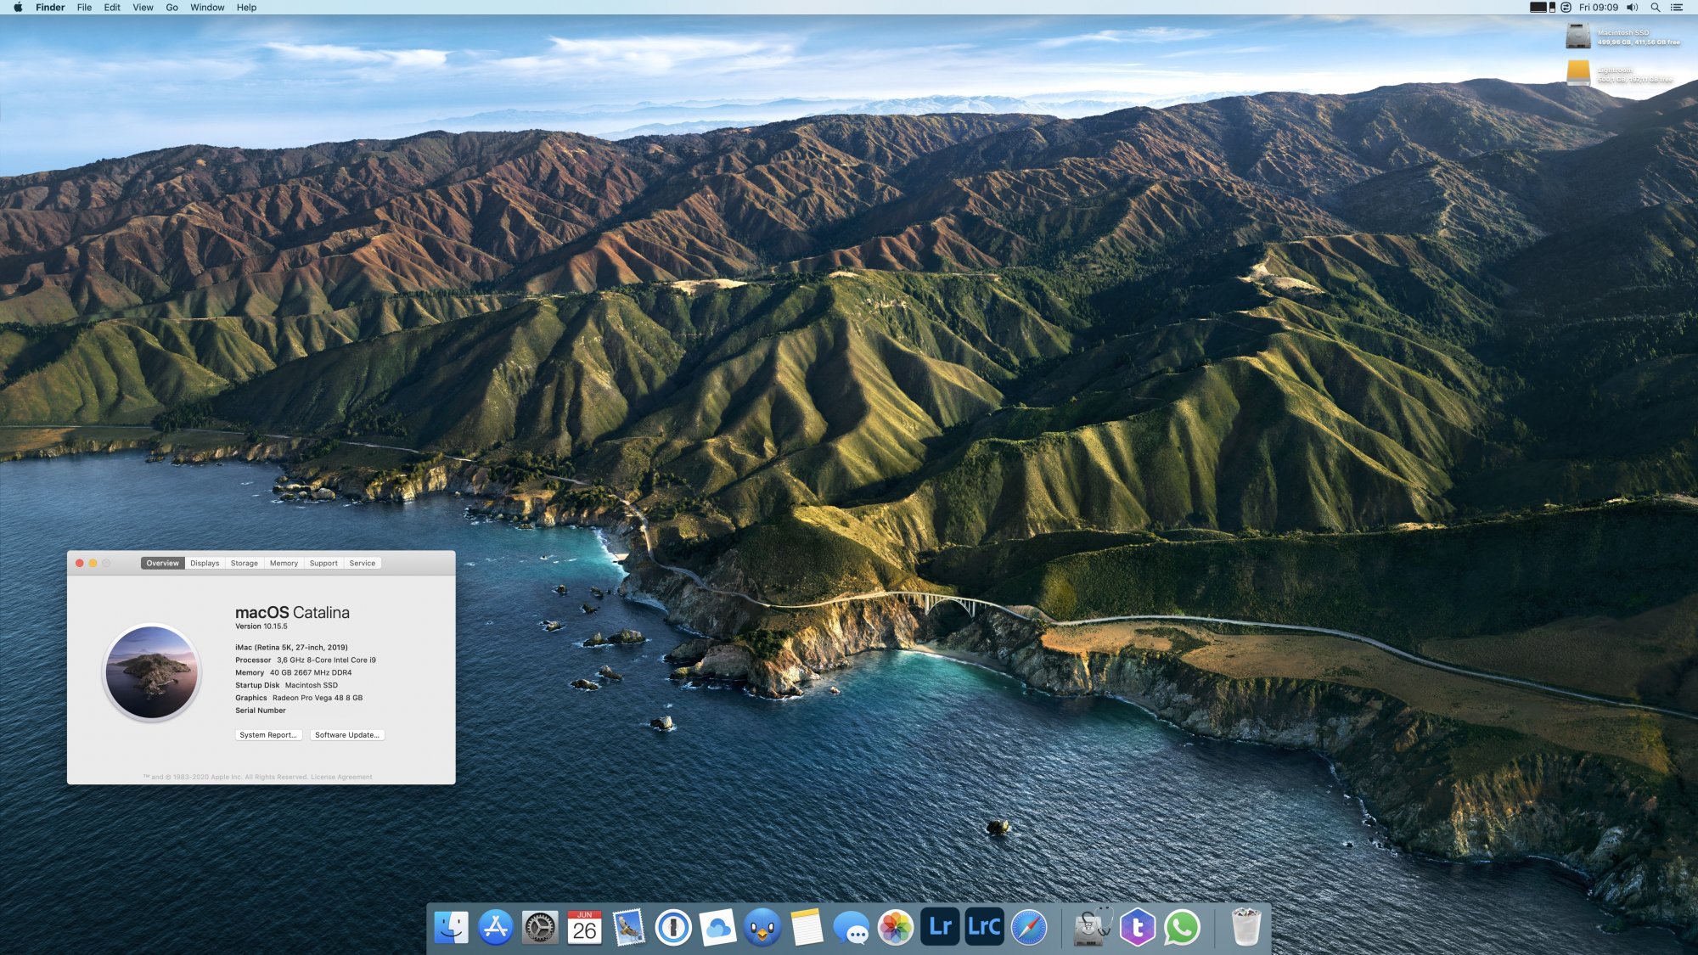
Task: Open the File menu
Action: tap(84, 8)
